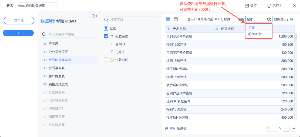Switch to table grid view icon
This screenshot has height=137, width=300.
coord(168,19)
